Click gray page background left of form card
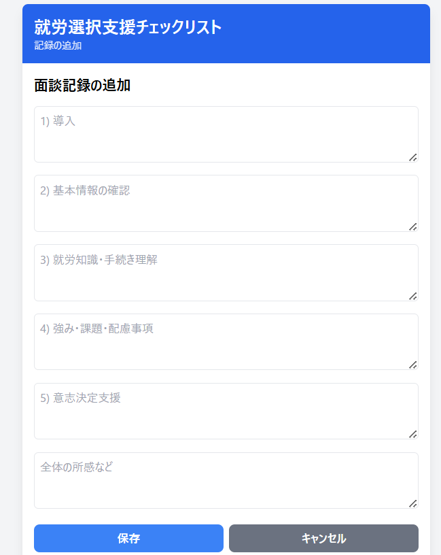The width and height of the screenshot is (441, 555). pos(10,272)
